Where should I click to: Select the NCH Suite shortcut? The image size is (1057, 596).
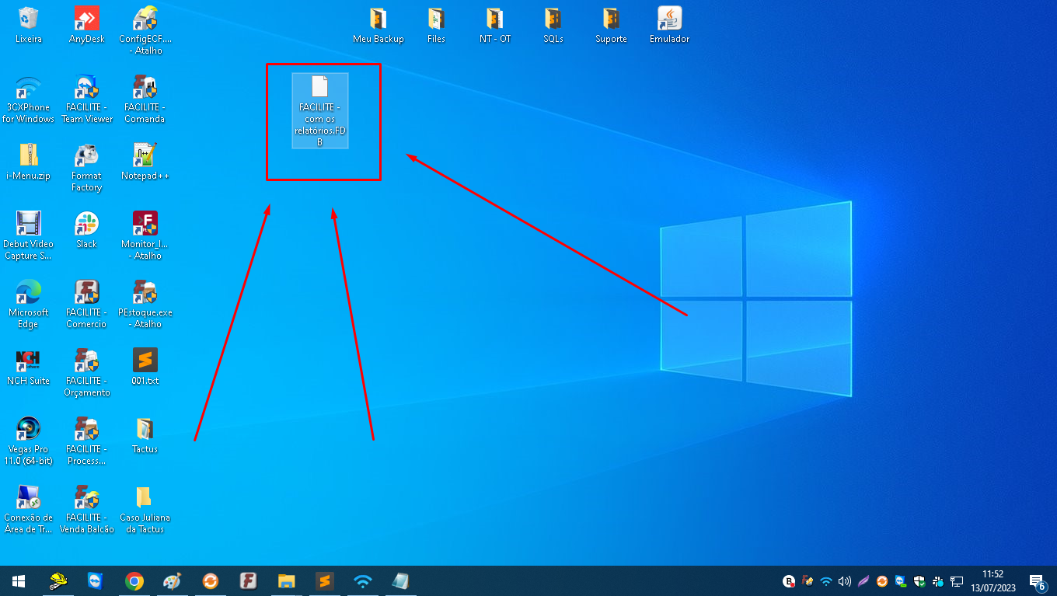(29, 367)
